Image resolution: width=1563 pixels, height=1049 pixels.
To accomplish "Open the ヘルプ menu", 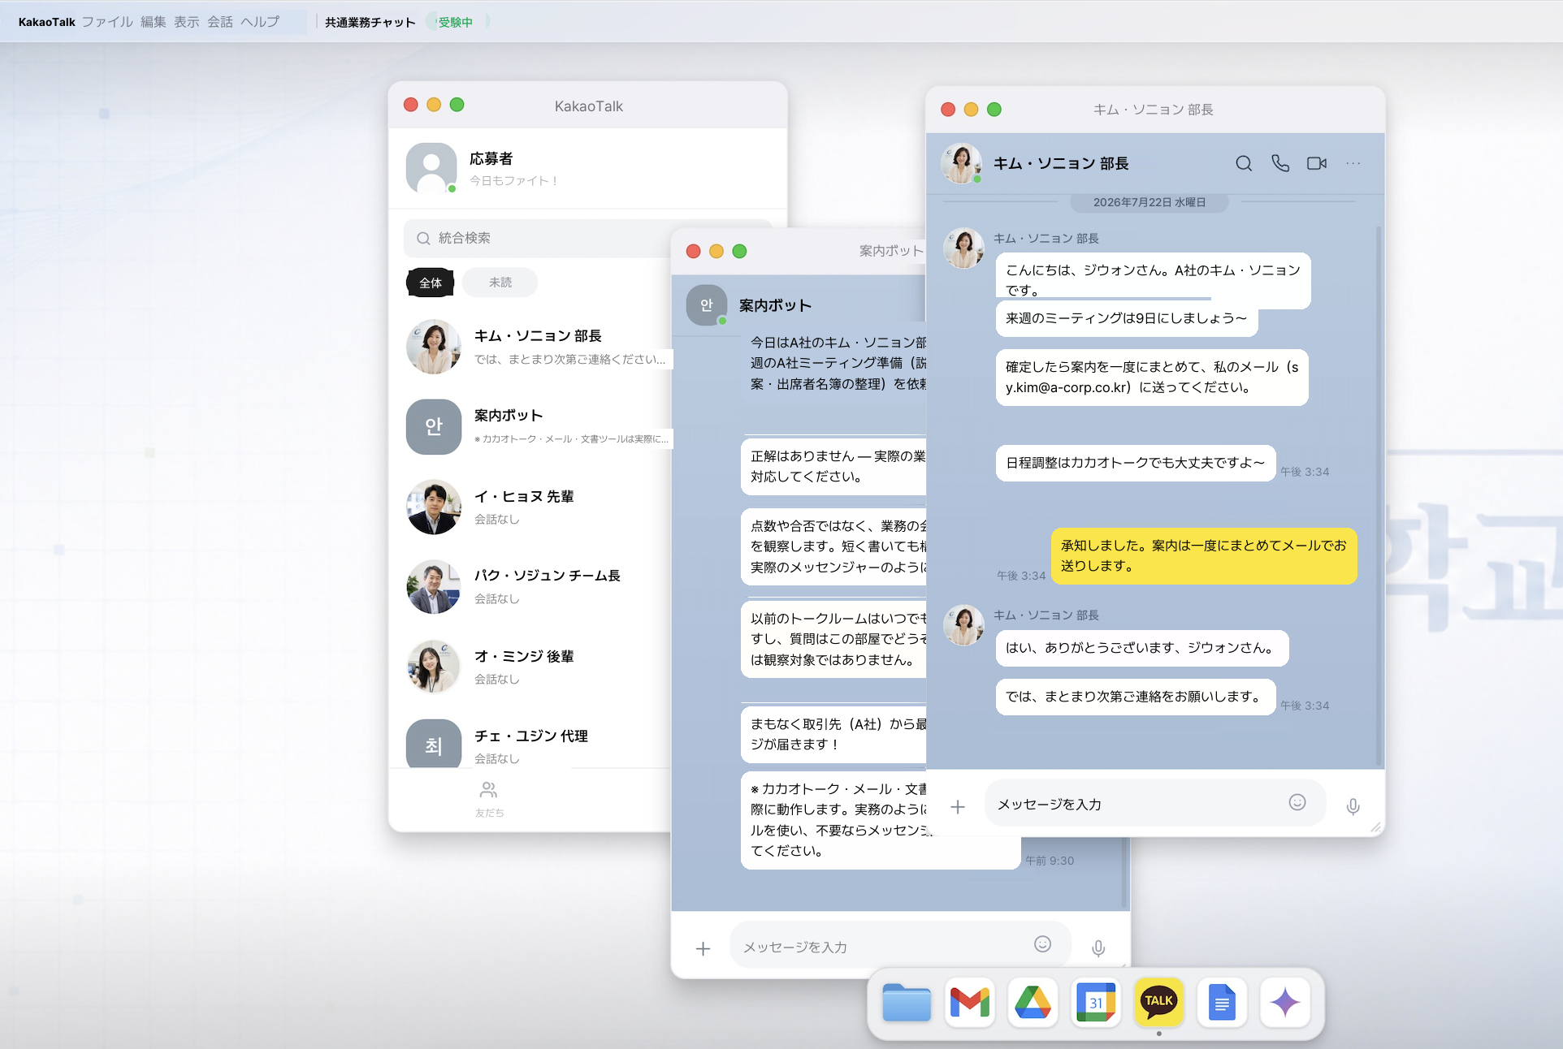I will (x=260, y=22).
